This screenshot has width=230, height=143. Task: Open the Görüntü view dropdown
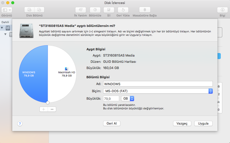pyautogui.click(x=7, y=10)
